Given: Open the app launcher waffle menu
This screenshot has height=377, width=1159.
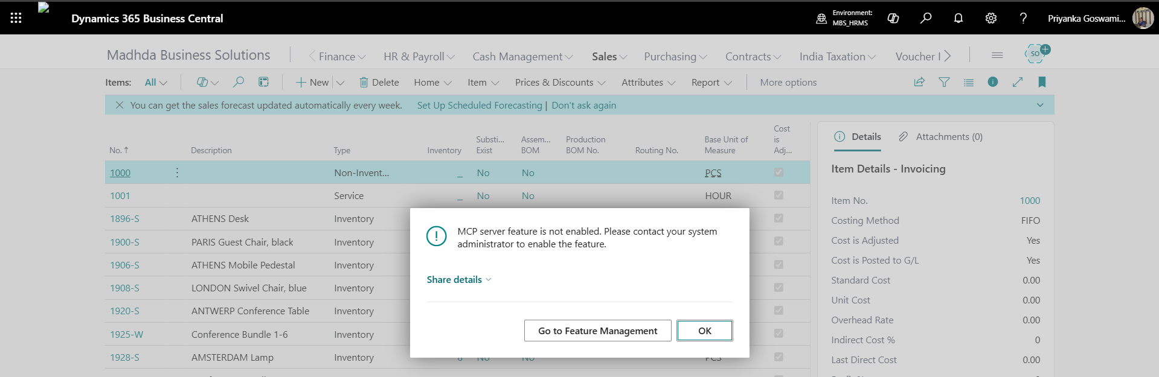Looking at the screenshot, I should 16,18.
